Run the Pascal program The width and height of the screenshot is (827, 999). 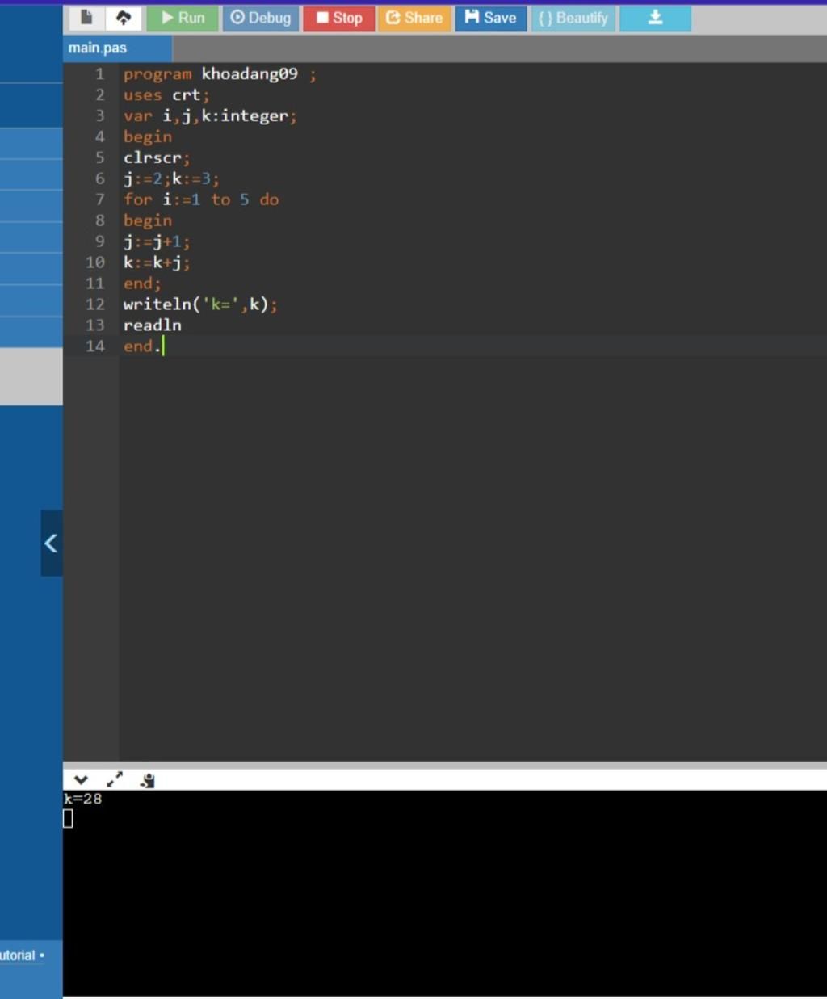(183, 18)
